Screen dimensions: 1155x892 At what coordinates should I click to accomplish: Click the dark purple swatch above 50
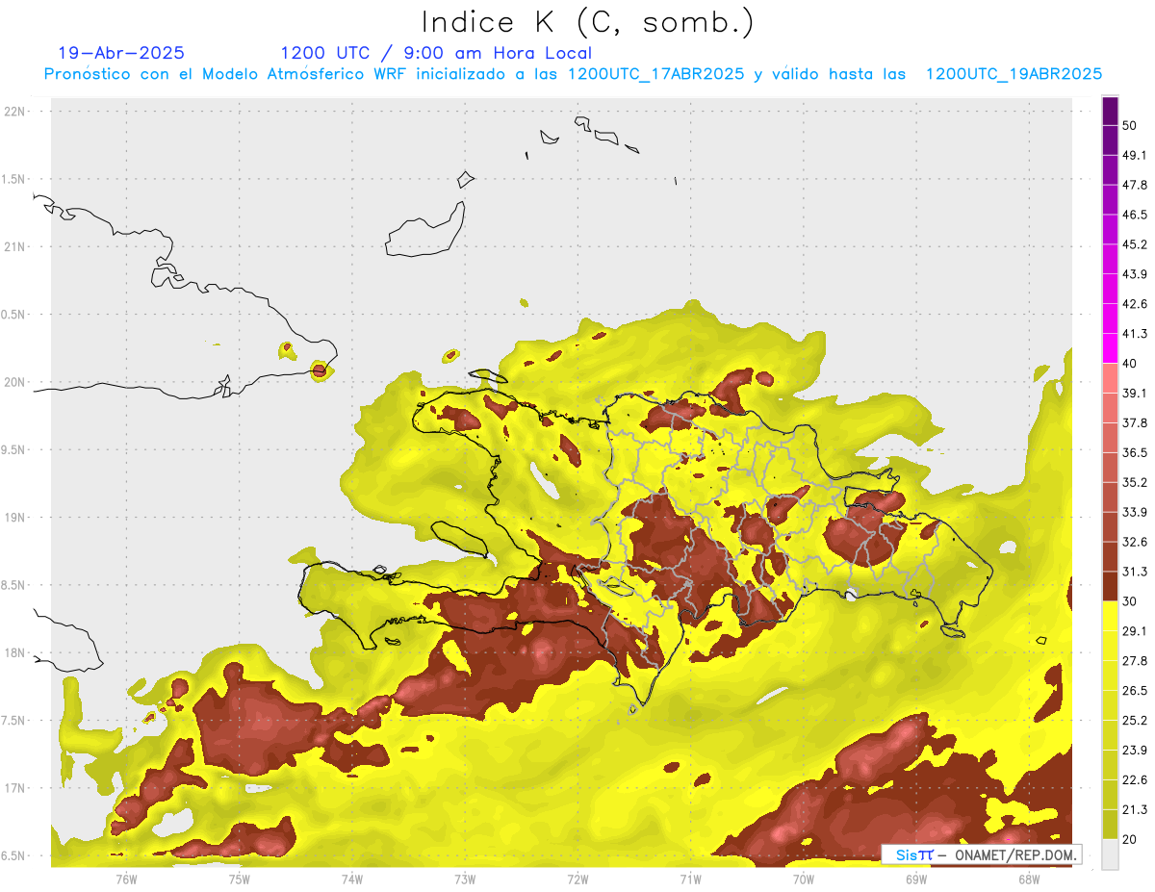pos(1110,111)
